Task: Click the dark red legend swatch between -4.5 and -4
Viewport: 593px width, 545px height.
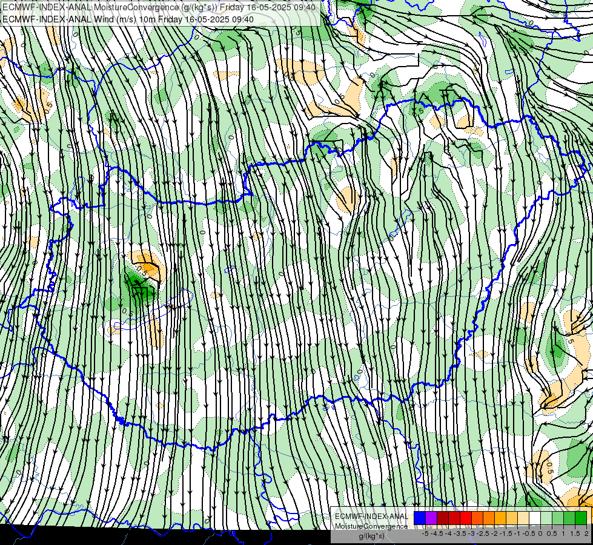Action: coord(443,518)
